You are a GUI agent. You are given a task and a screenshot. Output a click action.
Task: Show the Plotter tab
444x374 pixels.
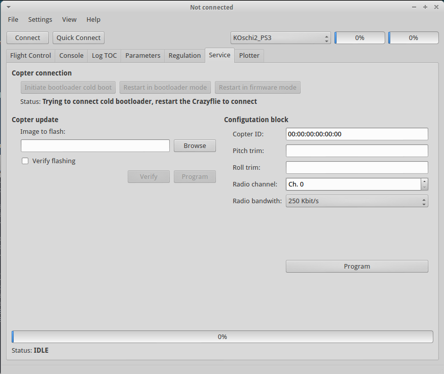pos(249,56)
